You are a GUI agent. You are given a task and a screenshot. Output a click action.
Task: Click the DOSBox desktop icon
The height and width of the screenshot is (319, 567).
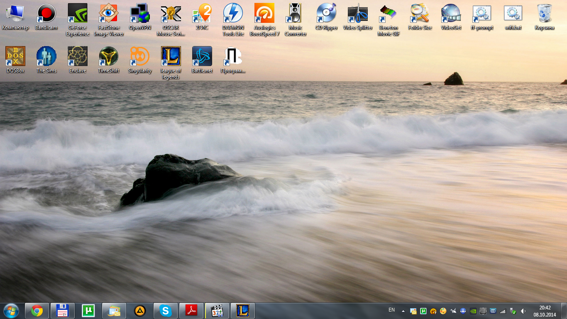coord(15,56)
